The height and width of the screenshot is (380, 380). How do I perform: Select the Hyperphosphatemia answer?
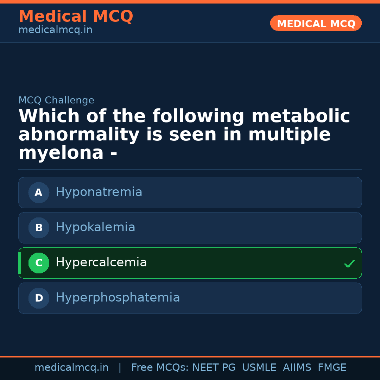point(118,298)
